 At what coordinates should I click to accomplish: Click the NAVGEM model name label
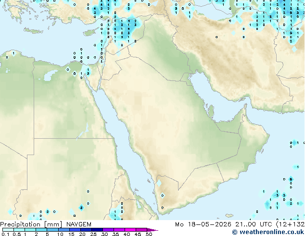79,224
